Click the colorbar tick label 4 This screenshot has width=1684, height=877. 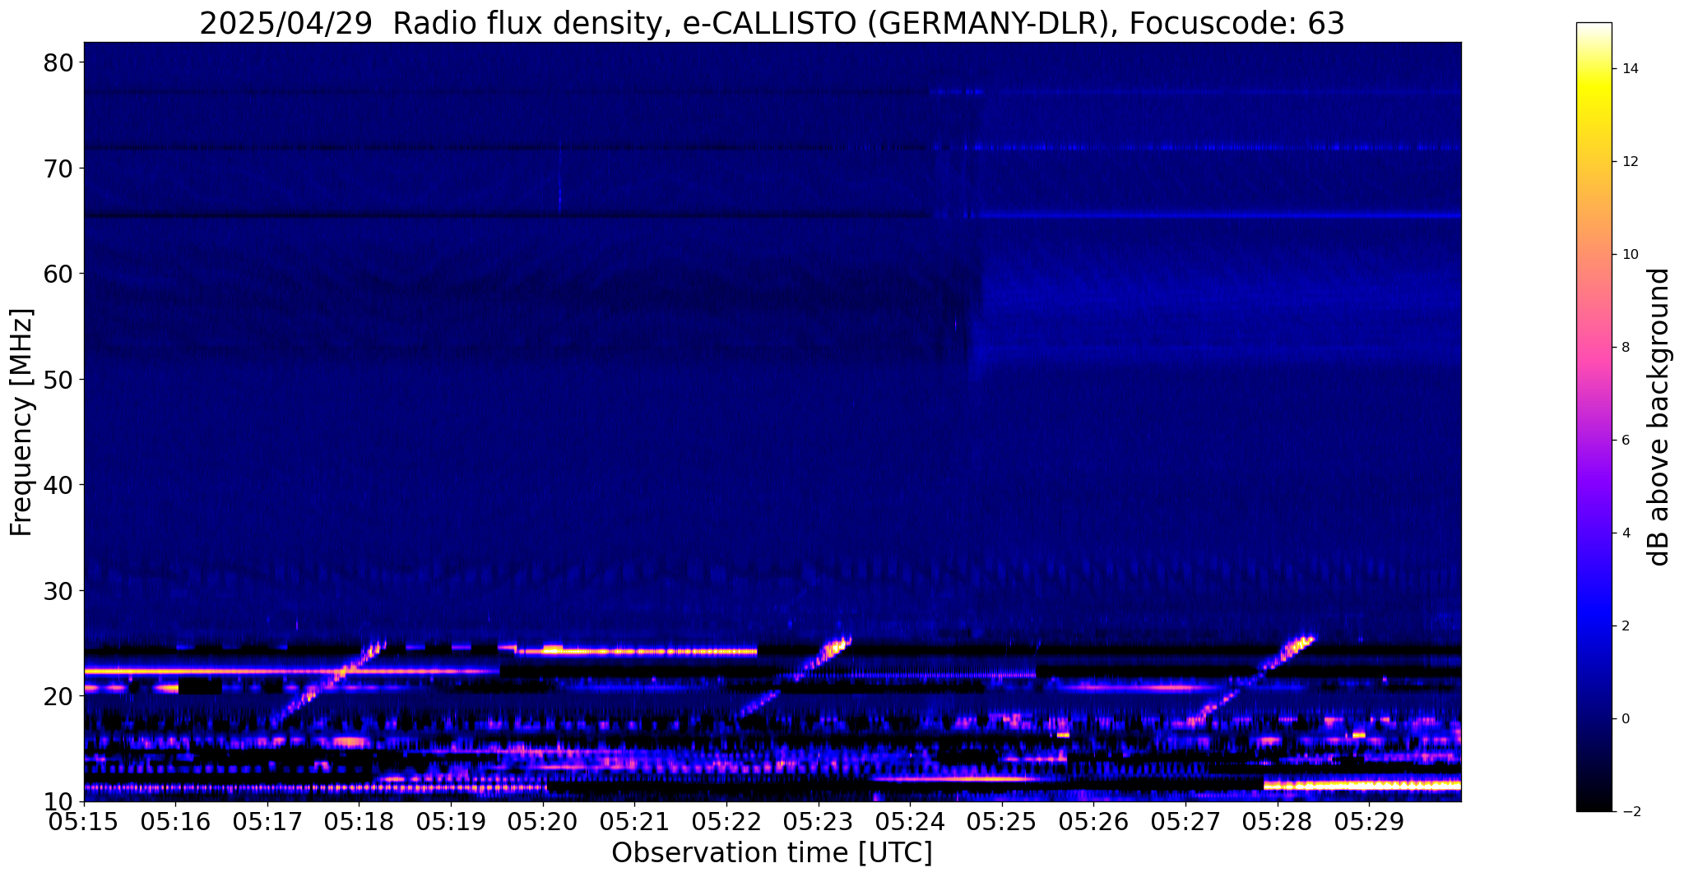(1626, 533)
